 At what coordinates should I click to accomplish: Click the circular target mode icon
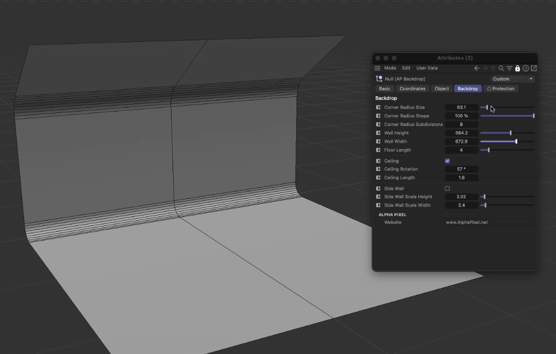(526, 68)
